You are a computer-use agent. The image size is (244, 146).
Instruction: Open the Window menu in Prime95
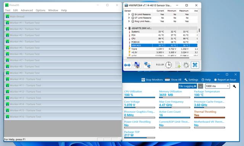[53, 10]
